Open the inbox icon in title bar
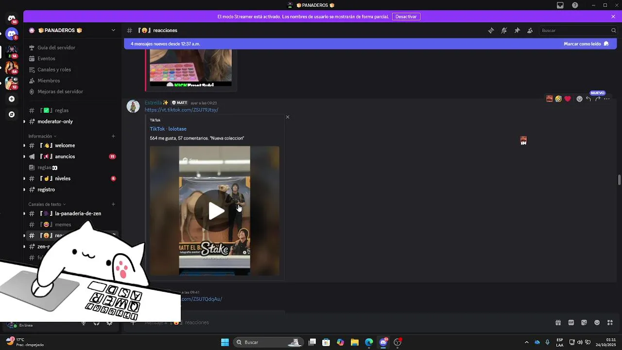 (560, 5)
